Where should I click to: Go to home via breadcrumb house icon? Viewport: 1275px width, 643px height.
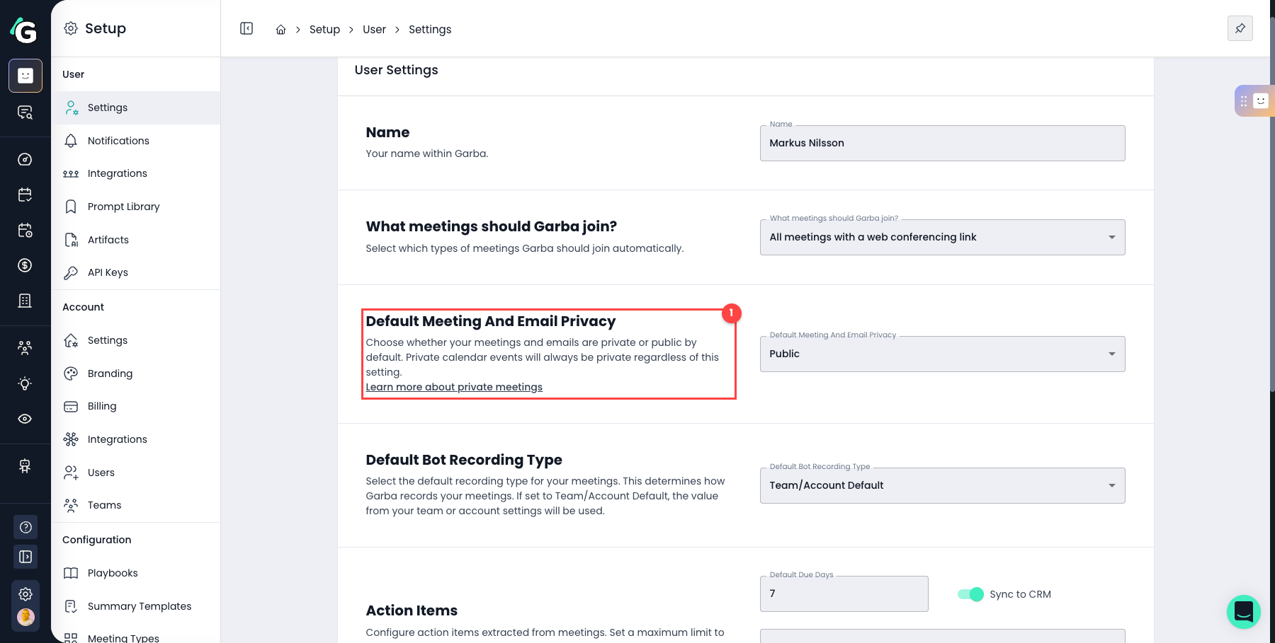tap(280, 30)
